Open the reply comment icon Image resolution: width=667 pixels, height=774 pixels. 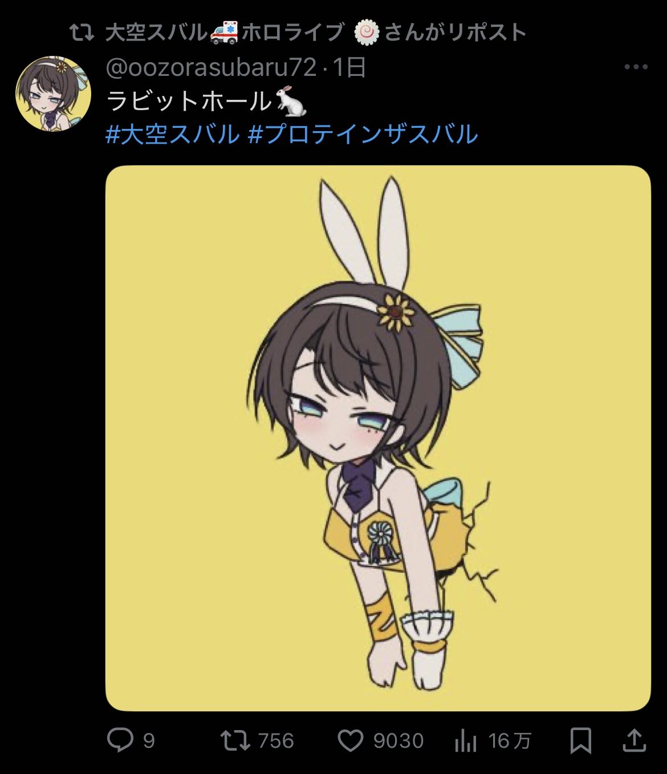[x=120, y=740]
